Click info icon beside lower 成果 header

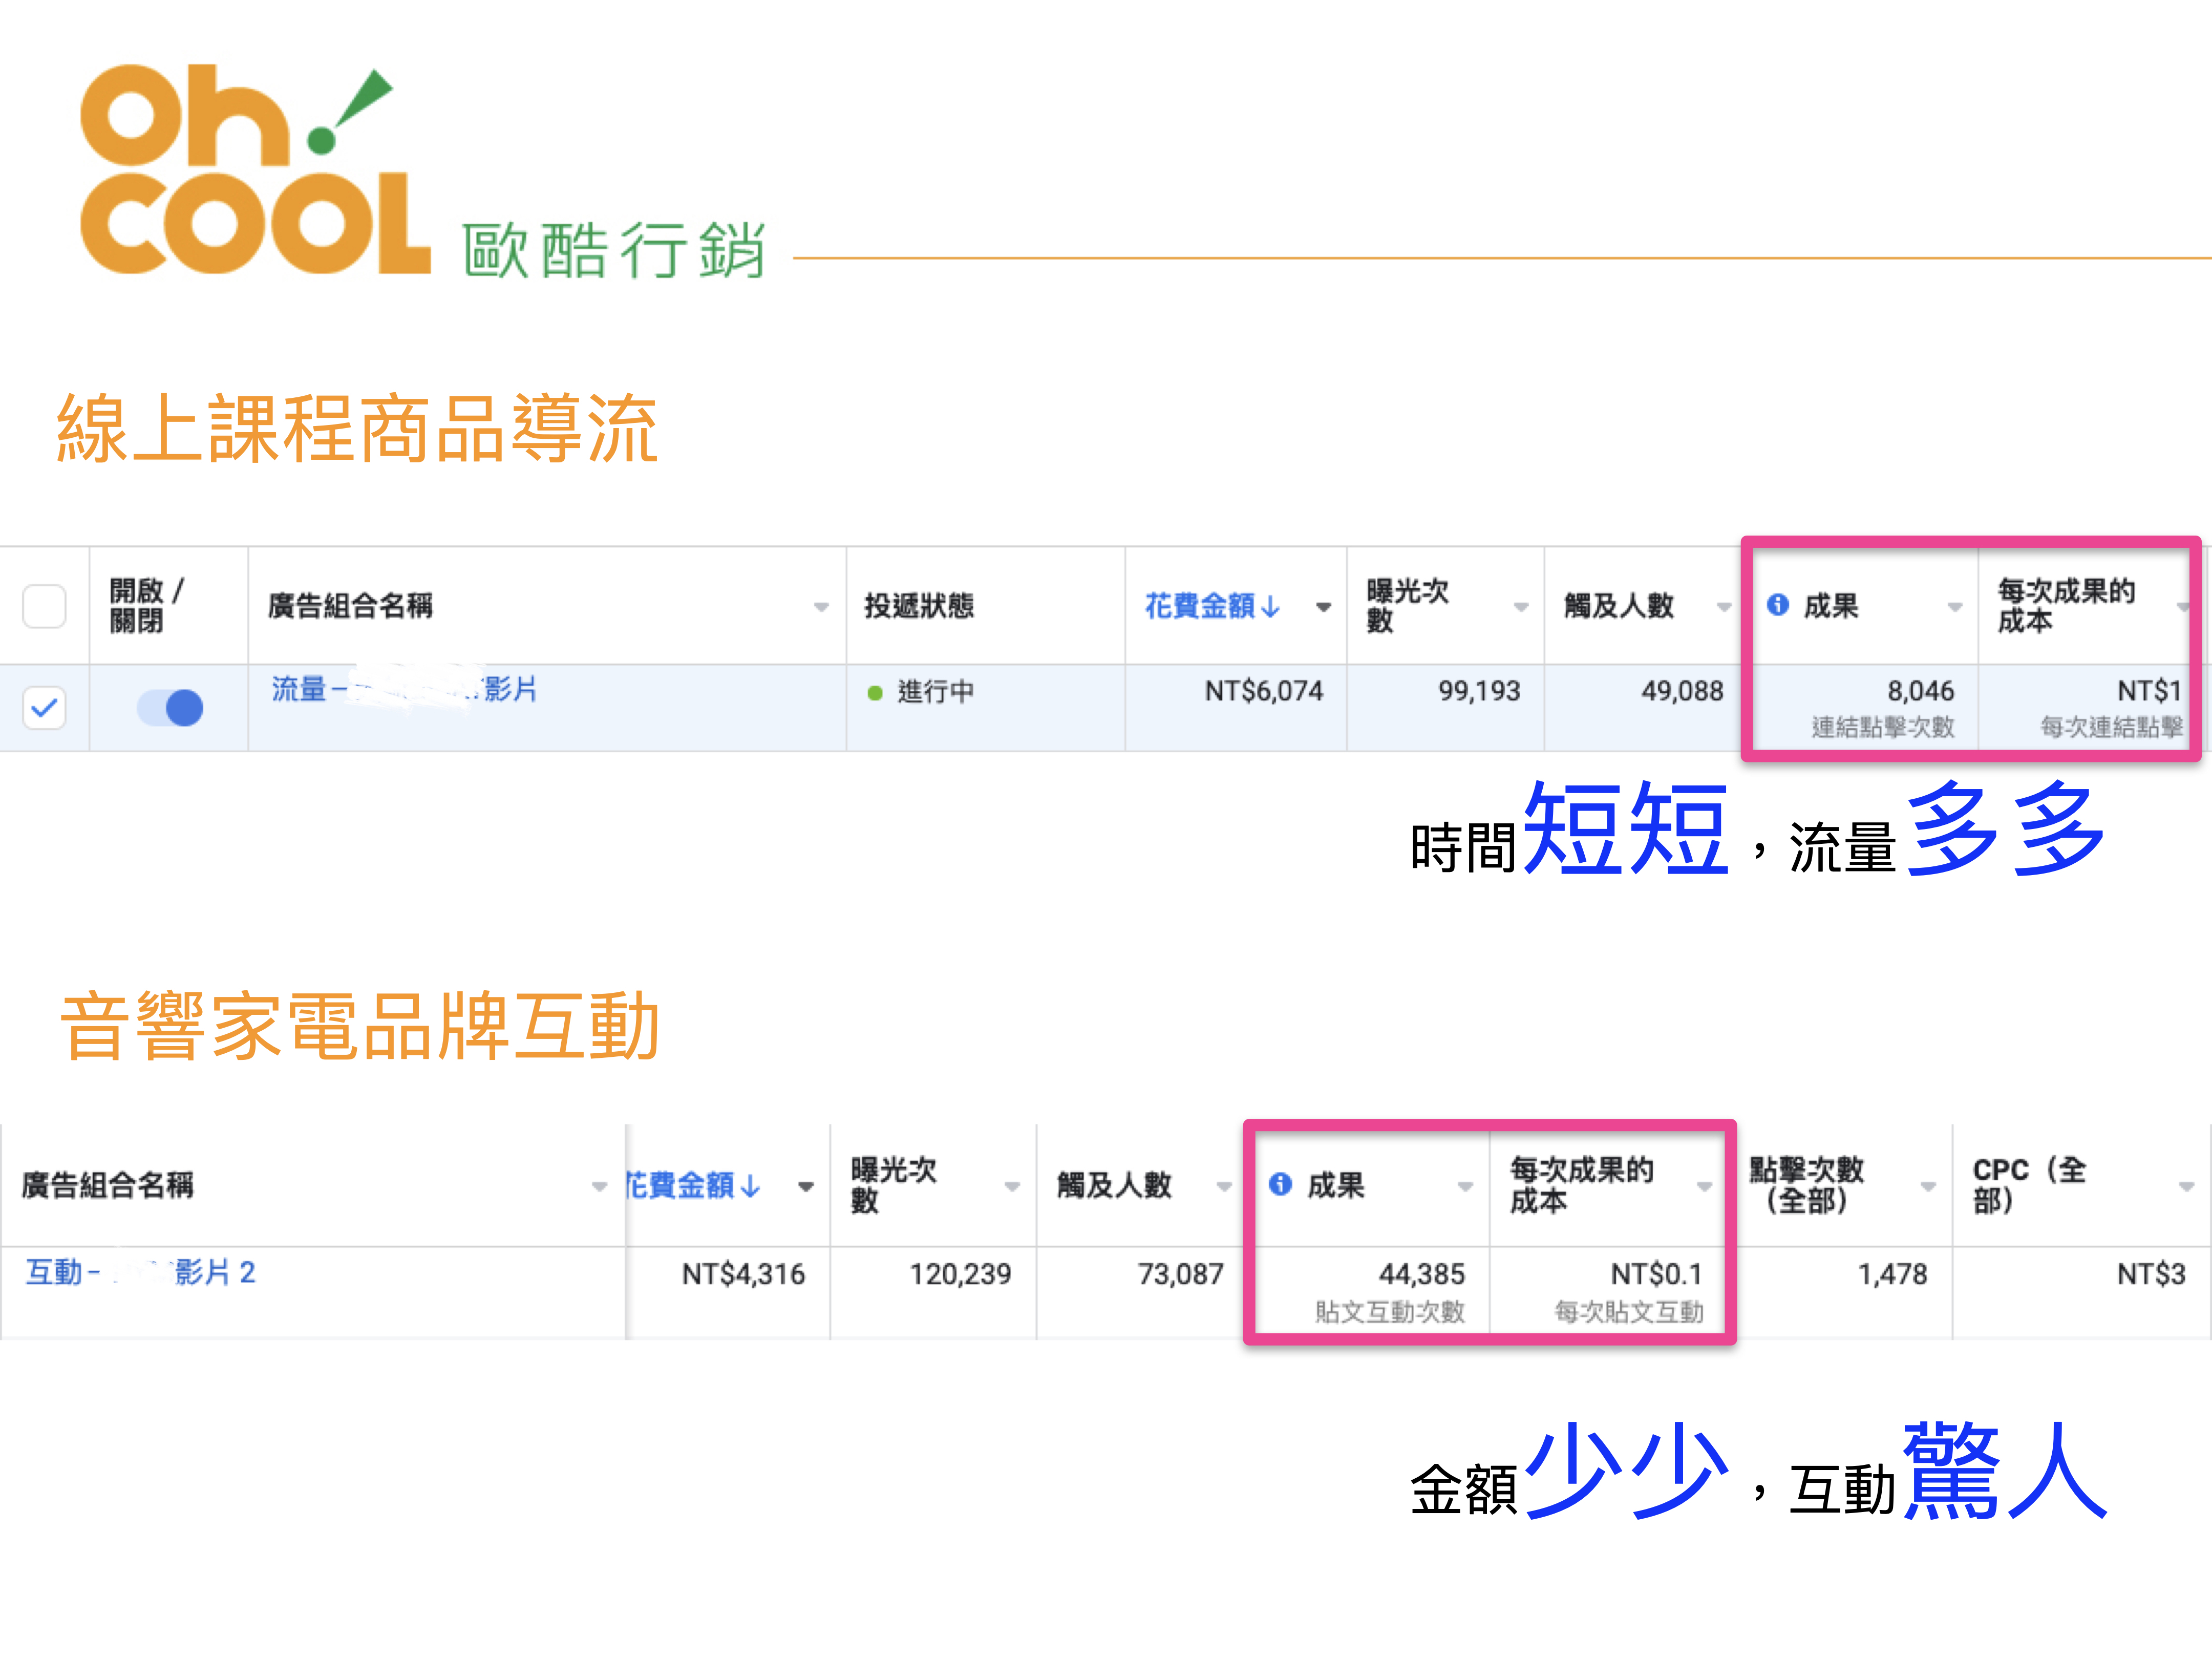tap(1280, 1184)
